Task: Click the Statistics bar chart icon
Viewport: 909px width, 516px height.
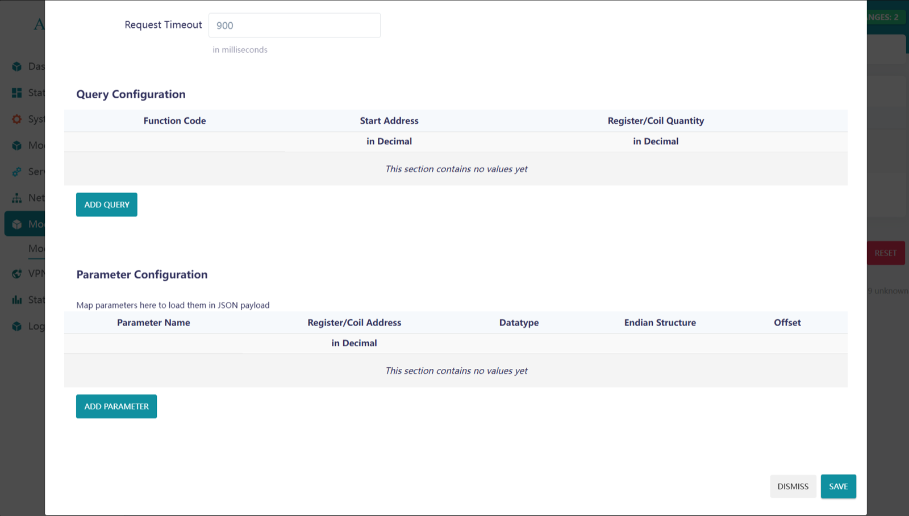Action: coord(17,299)
